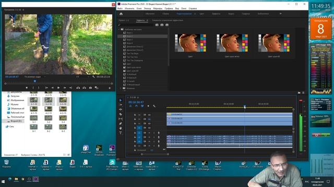Open the 1/2 playback resolution dropdown
This screenshot has width=334, height=187.
(82, 77)
